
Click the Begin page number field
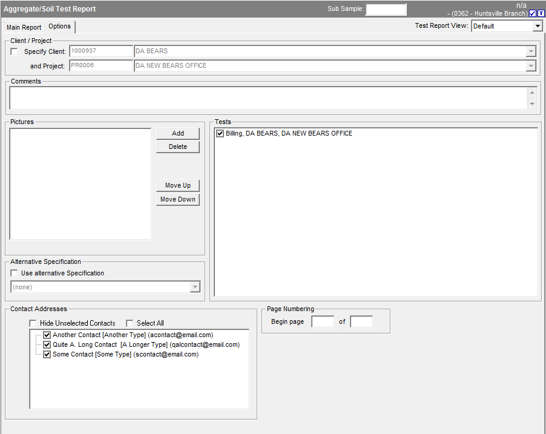point(322,321)
